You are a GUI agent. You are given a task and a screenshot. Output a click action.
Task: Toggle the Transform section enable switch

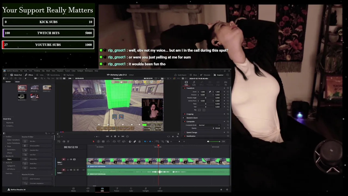point(184,88)
